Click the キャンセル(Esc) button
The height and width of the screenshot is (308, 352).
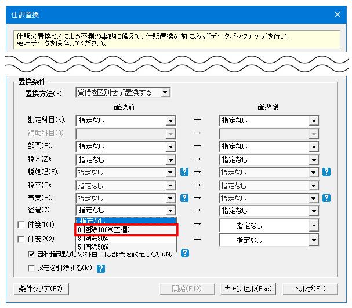(248, 289)
